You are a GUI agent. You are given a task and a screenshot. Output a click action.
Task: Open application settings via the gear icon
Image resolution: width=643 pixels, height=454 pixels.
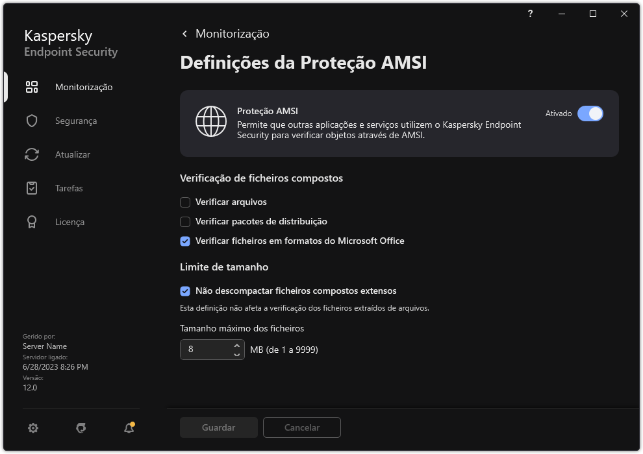tap(32, 428)
